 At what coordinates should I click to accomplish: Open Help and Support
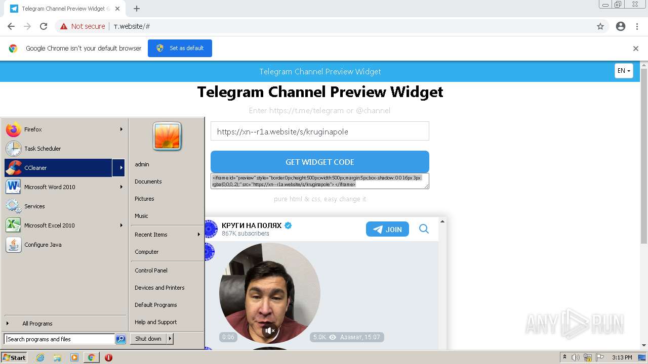[x=155, y=322]
